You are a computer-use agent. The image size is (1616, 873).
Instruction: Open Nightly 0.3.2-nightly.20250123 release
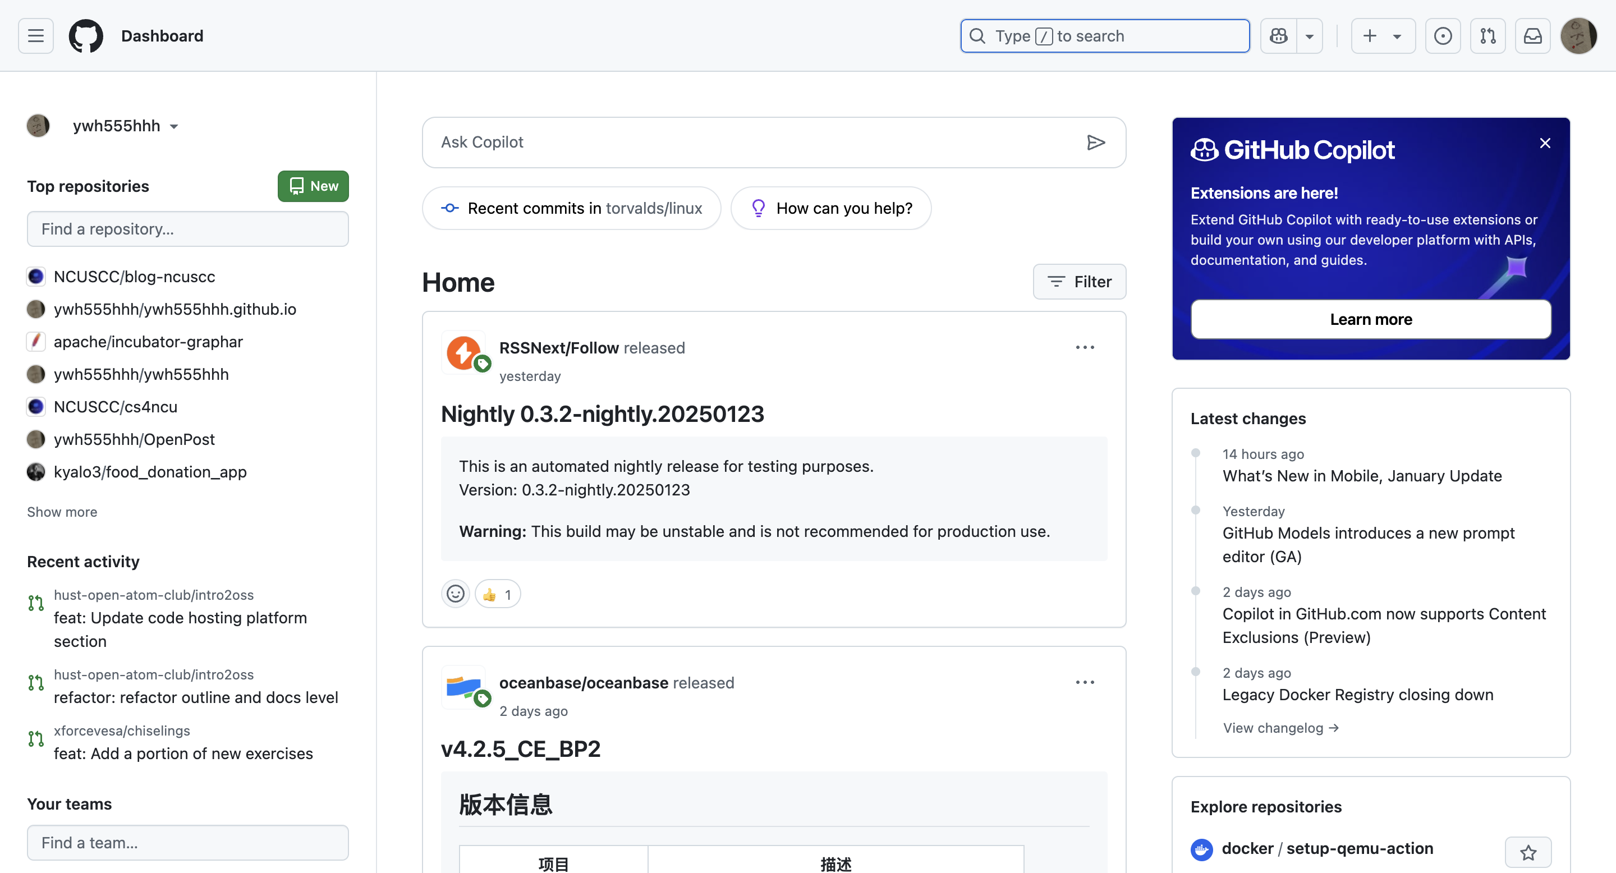[x=602, y=414]
